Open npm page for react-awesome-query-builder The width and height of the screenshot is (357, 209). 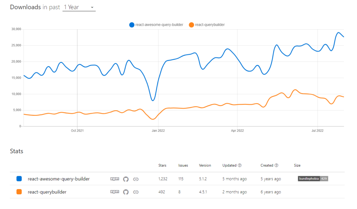pos(114,179)
